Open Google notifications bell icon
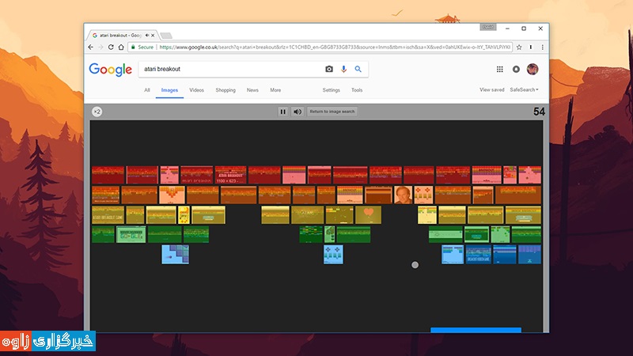The image size is (633, 356). (516, 70)
